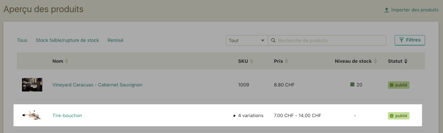Sort by SKU using sort arrows
Viewport: 443px width, 133px height.
[252, 61]
